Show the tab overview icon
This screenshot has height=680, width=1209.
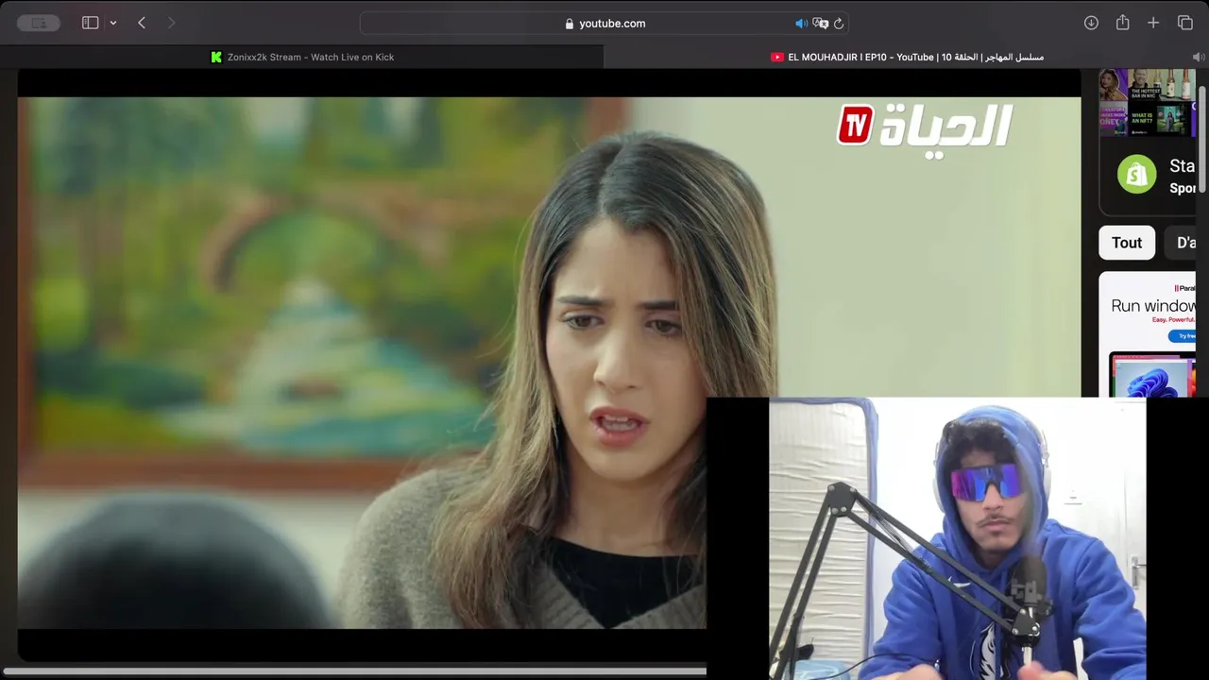pyautogui.click(x=1185, y=23)
